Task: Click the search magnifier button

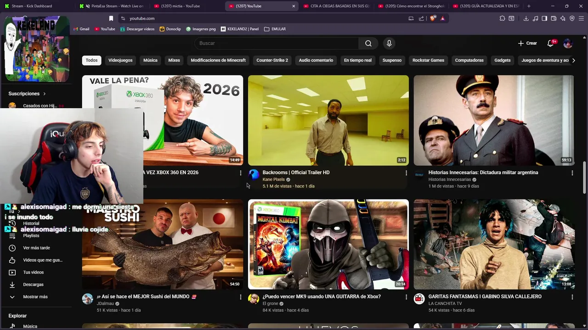Action: (x=368, y=43)
